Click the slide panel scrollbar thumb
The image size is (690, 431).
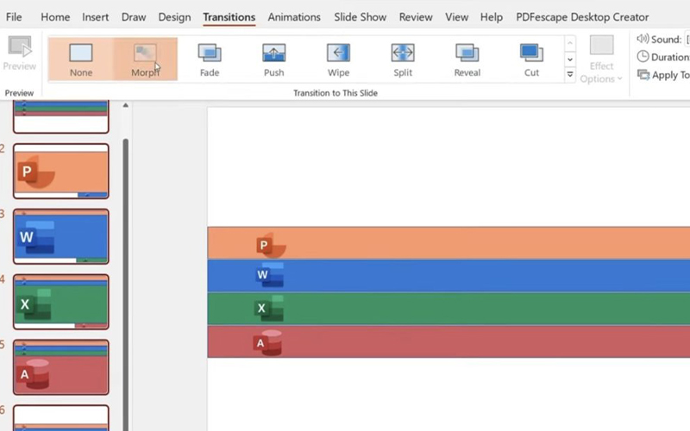pos(125,284)
